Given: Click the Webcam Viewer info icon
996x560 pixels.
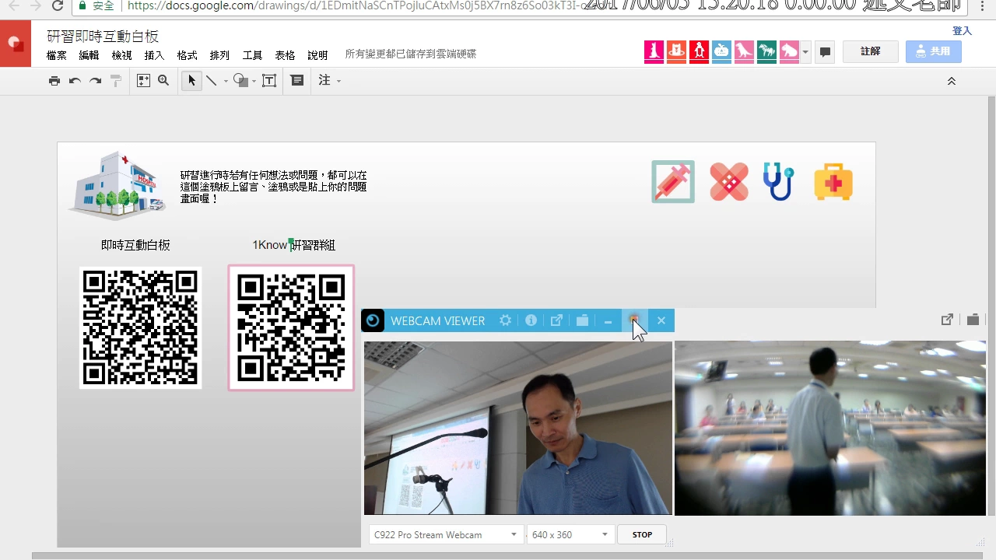Looking at the screenshot, I should tap(531, 320).
